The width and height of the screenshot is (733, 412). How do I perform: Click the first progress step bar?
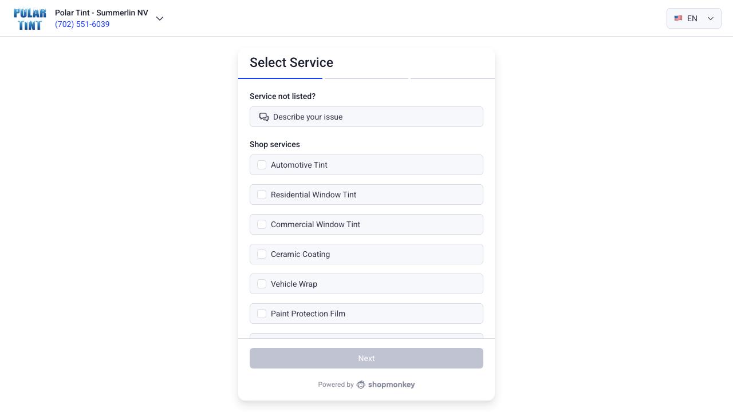pyautogui.click(x=280, y=78)
